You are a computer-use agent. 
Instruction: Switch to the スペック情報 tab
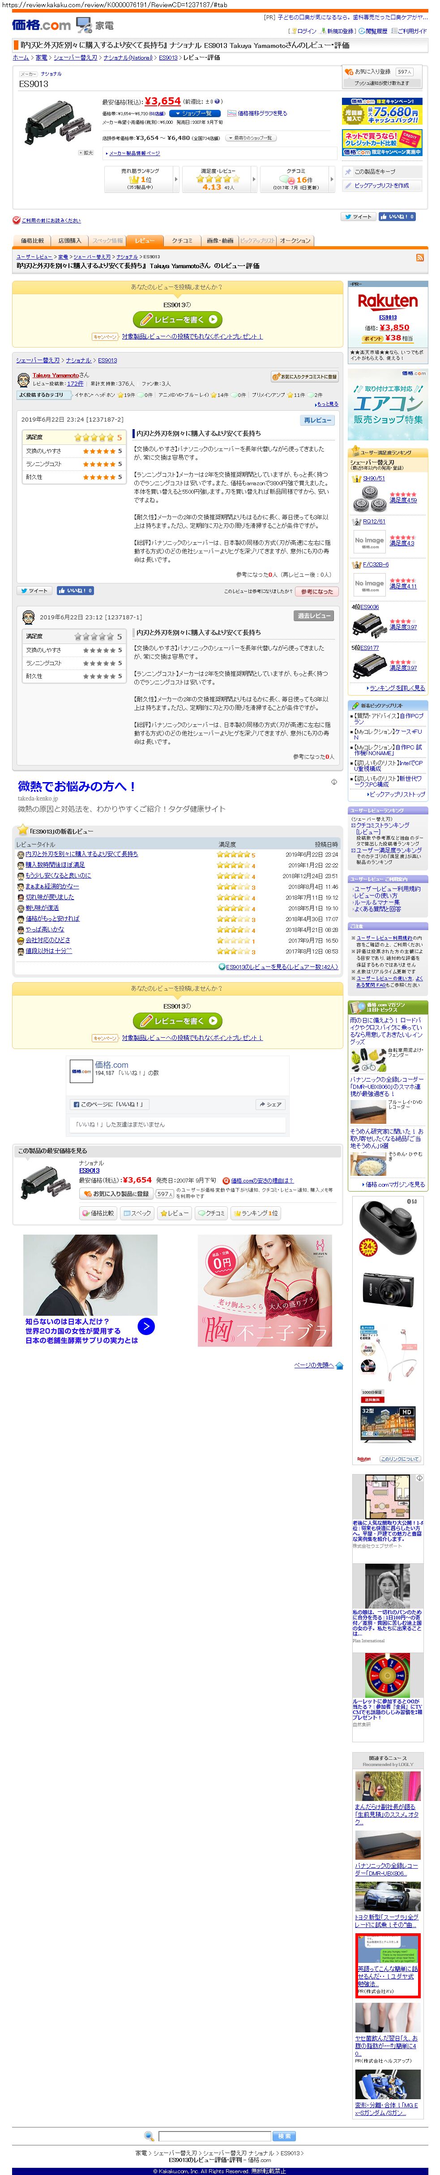click(x=107, y=241)
